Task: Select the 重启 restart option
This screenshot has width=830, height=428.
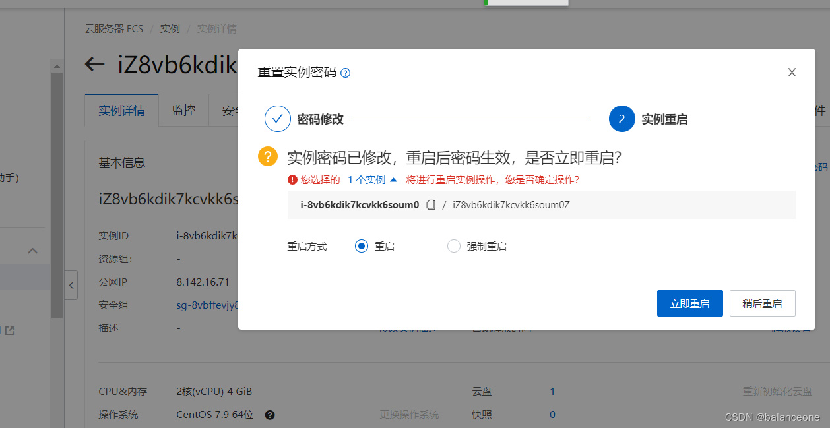Action: [x=361, y=245]
